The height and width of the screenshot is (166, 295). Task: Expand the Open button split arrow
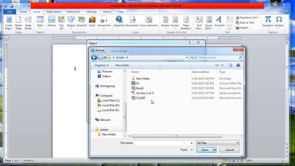tap(215, 150)
